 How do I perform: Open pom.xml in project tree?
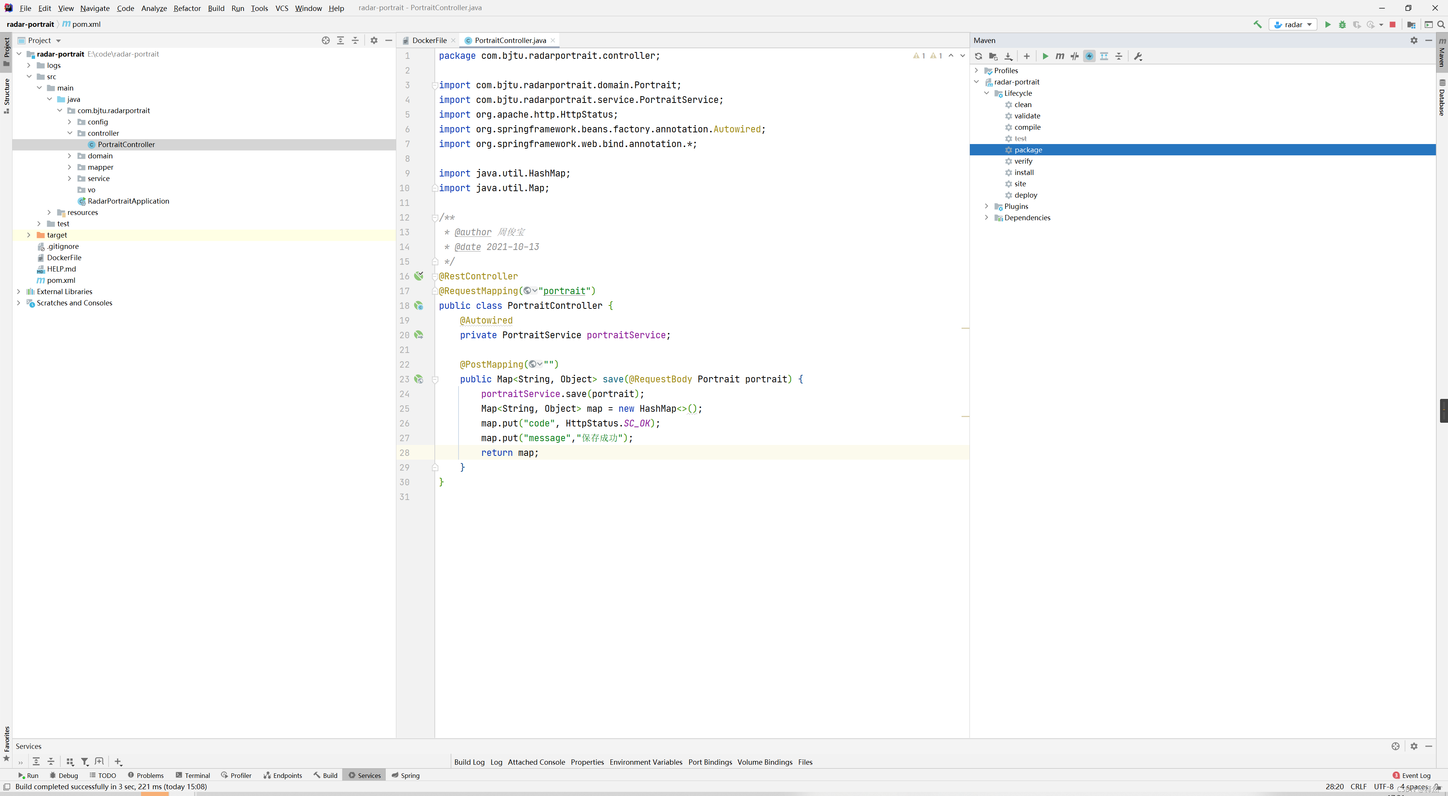pos(61,281)
